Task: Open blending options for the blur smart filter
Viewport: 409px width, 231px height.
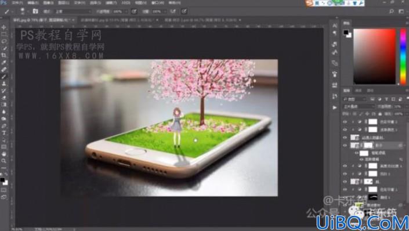Action: [401, 159]
